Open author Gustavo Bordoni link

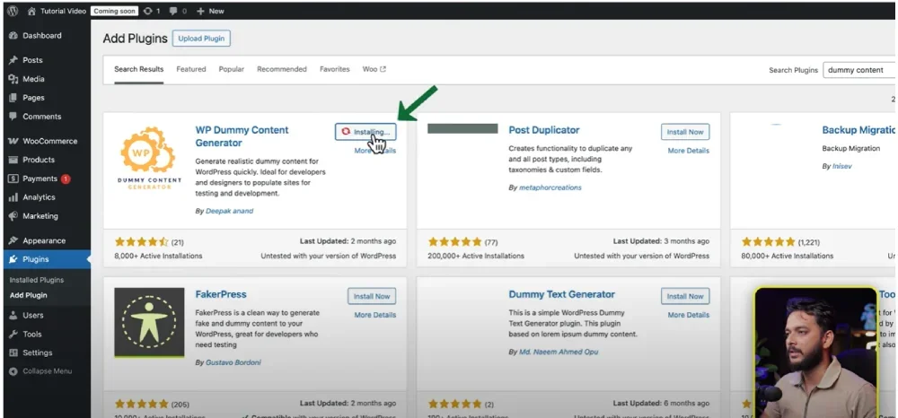tap(233, 362)
